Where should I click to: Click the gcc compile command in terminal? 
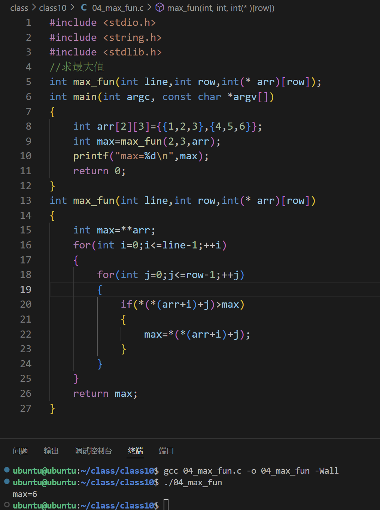coord(251,471)
